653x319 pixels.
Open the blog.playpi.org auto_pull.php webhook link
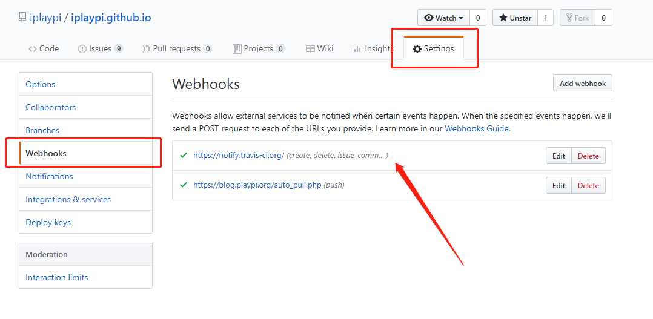coord(257,185)
